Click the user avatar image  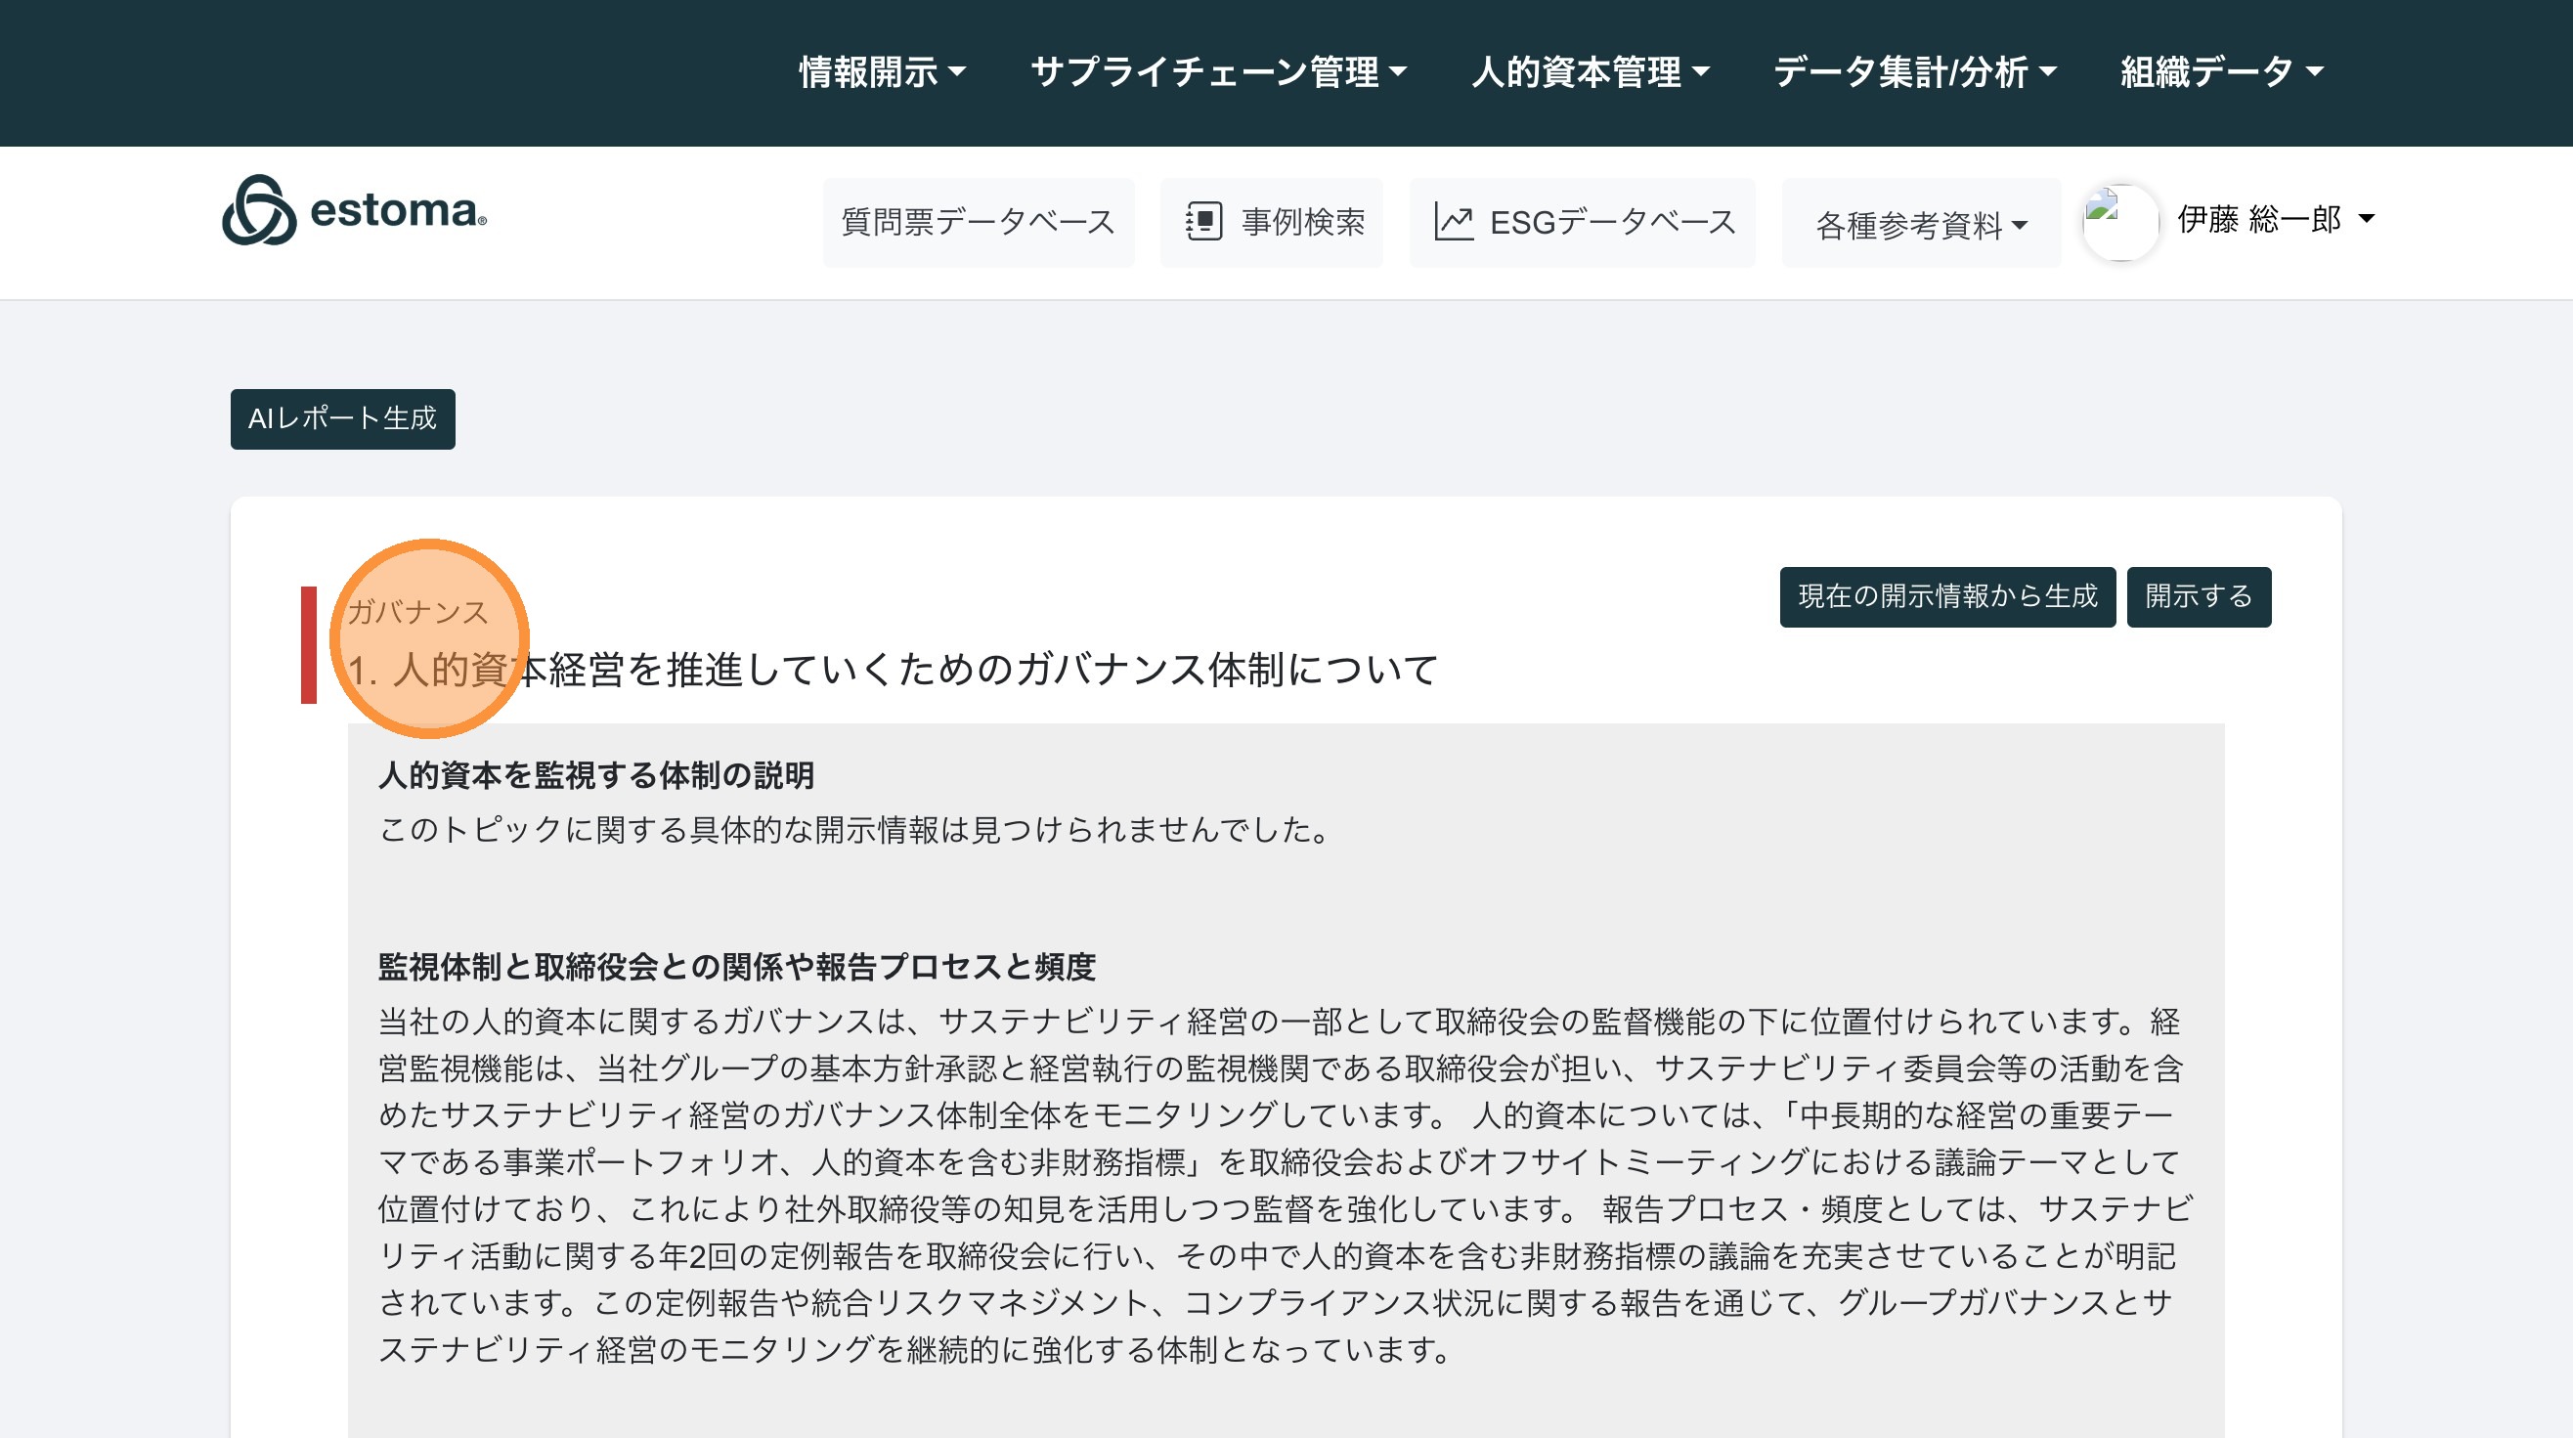(2119, 222)
